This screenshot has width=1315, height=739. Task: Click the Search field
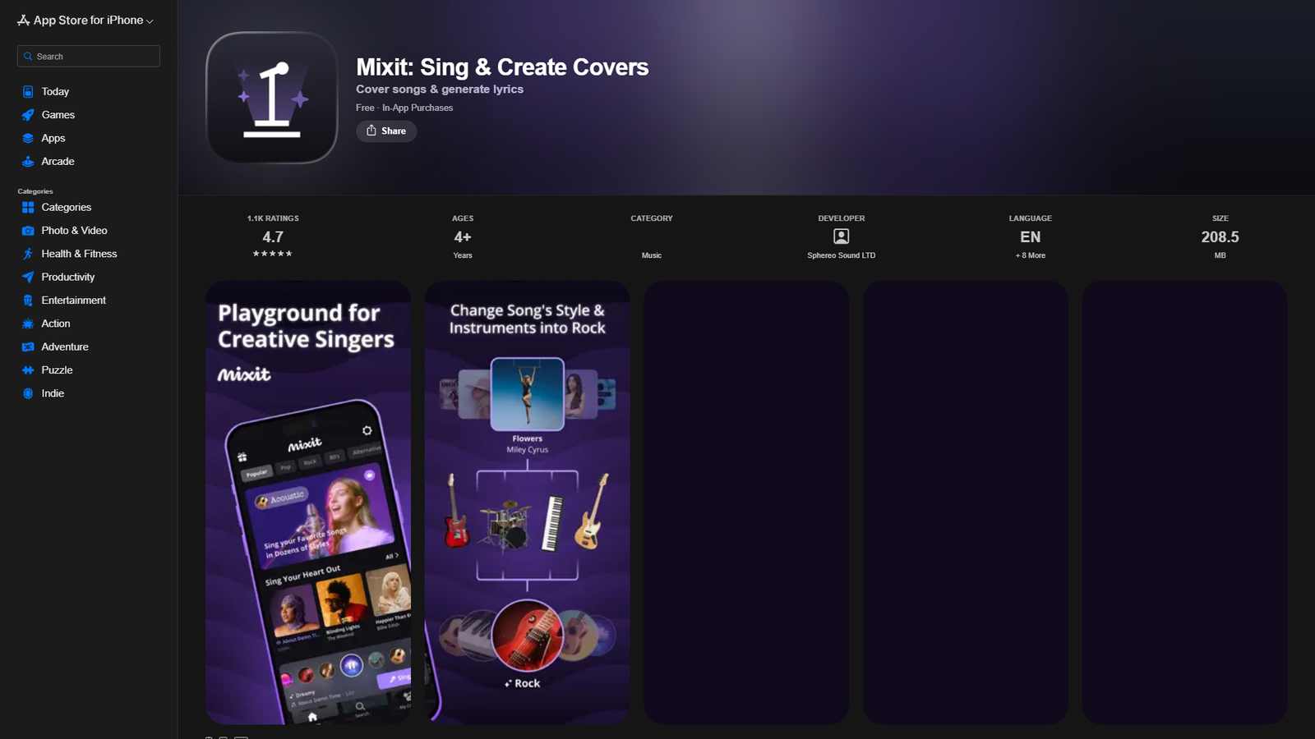coord(89,56)
